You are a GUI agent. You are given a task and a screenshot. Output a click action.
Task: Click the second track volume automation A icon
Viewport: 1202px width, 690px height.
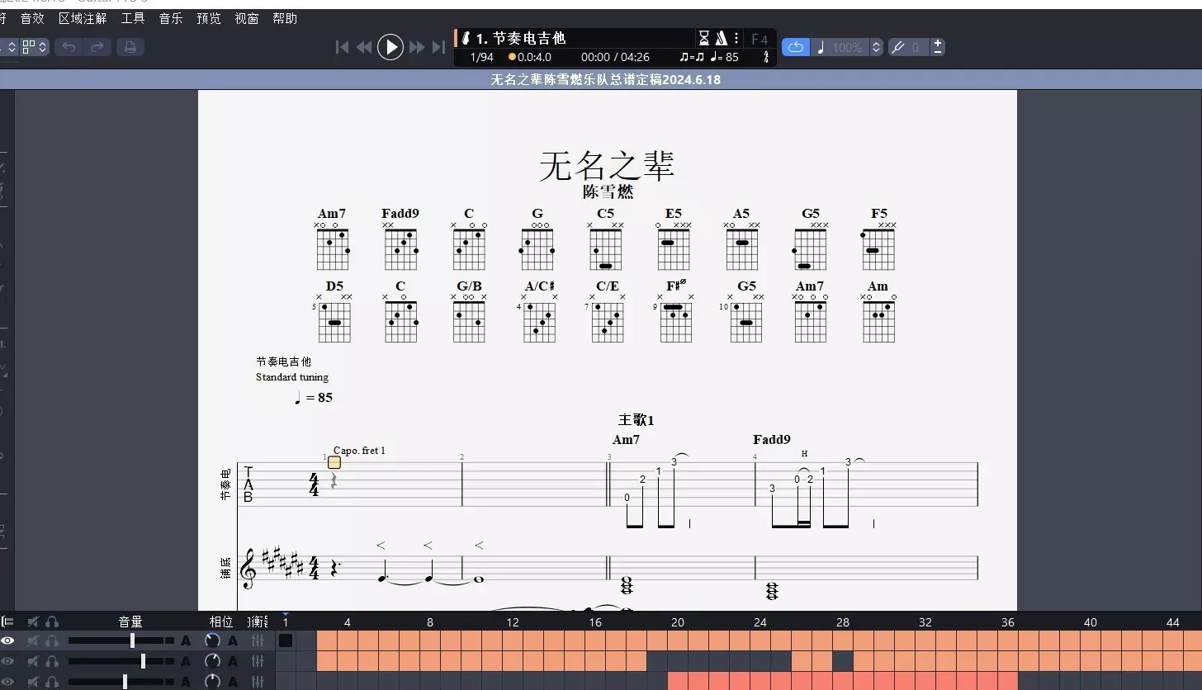click(186, 661)
